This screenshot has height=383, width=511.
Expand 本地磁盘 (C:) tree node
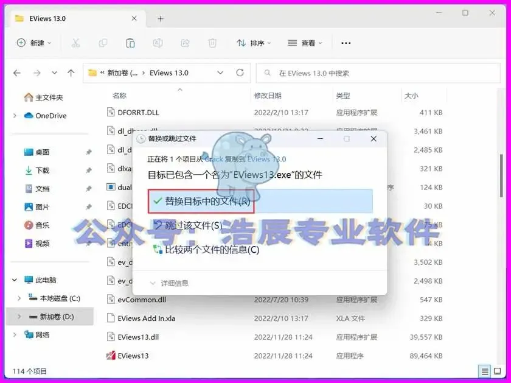click(x=19, y=298)
